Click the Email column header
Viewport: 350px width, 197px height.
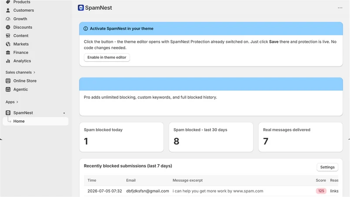pyautogui.click(x=131, y=180)
